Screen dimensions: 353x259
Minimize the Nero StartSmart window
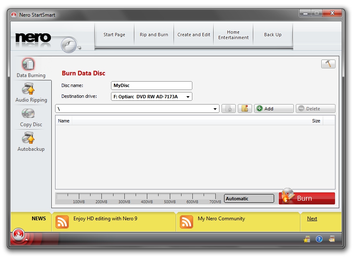tap(305, 13)
